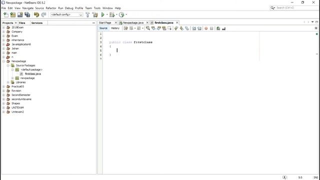Click the Last Edit editor icon
320x180 pixels.
click(x=125, y=28)
